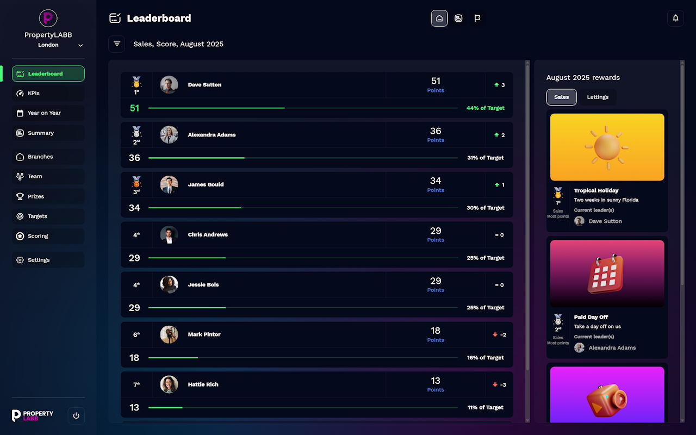This screenshot has height=435, width=696.
Task: Open the KPIs section
Action: tap(48, 94)
